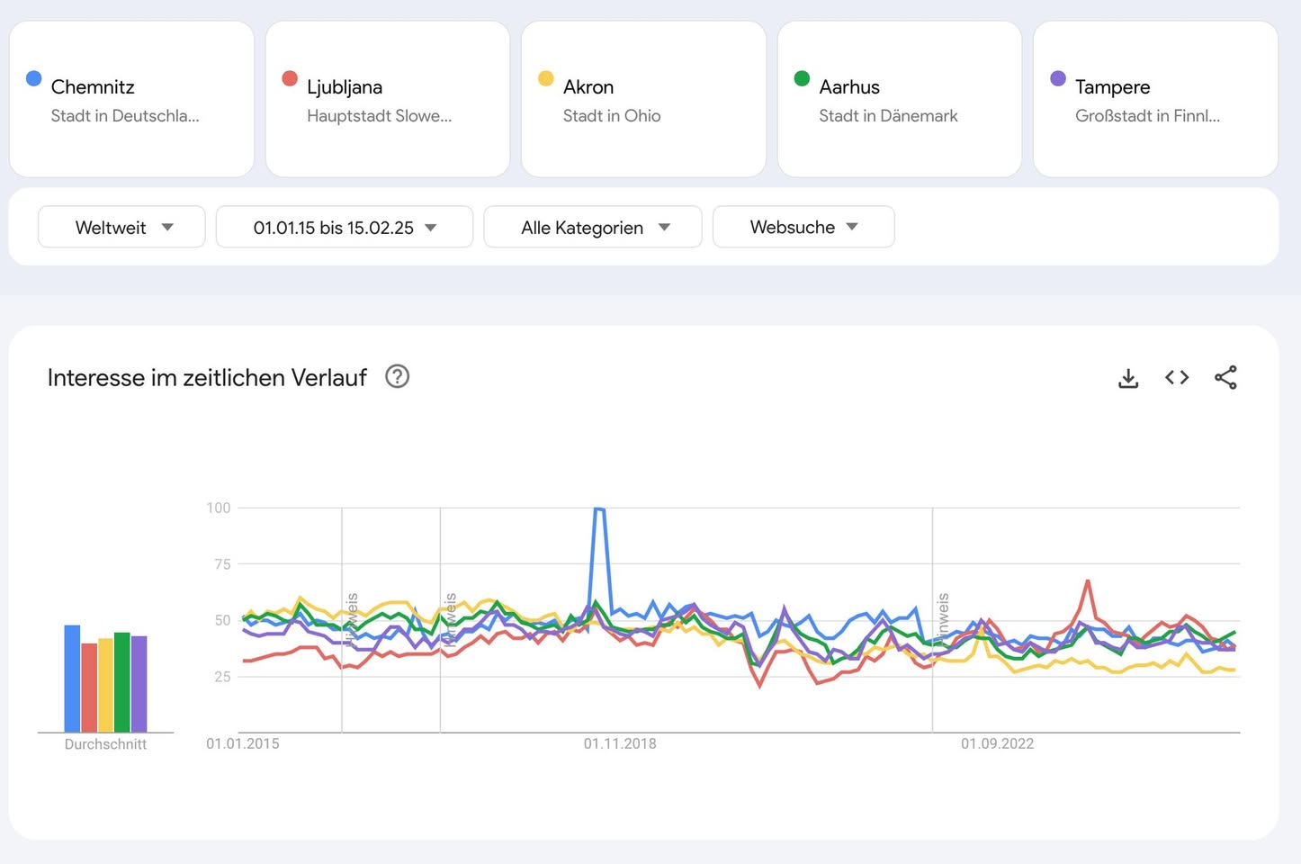Select the Tampere search term card
Viewport: 1301px width, 864px height.
pyautogui.click(x=1155, y=99)
